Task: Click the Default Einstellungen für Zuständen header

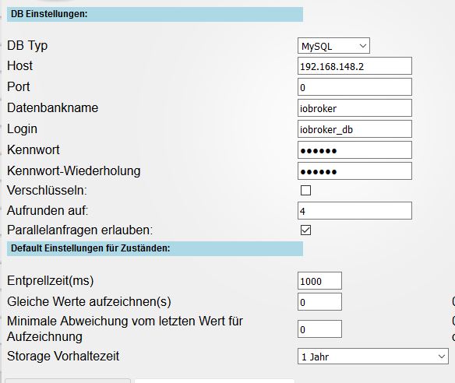Action: click(155, 249)
